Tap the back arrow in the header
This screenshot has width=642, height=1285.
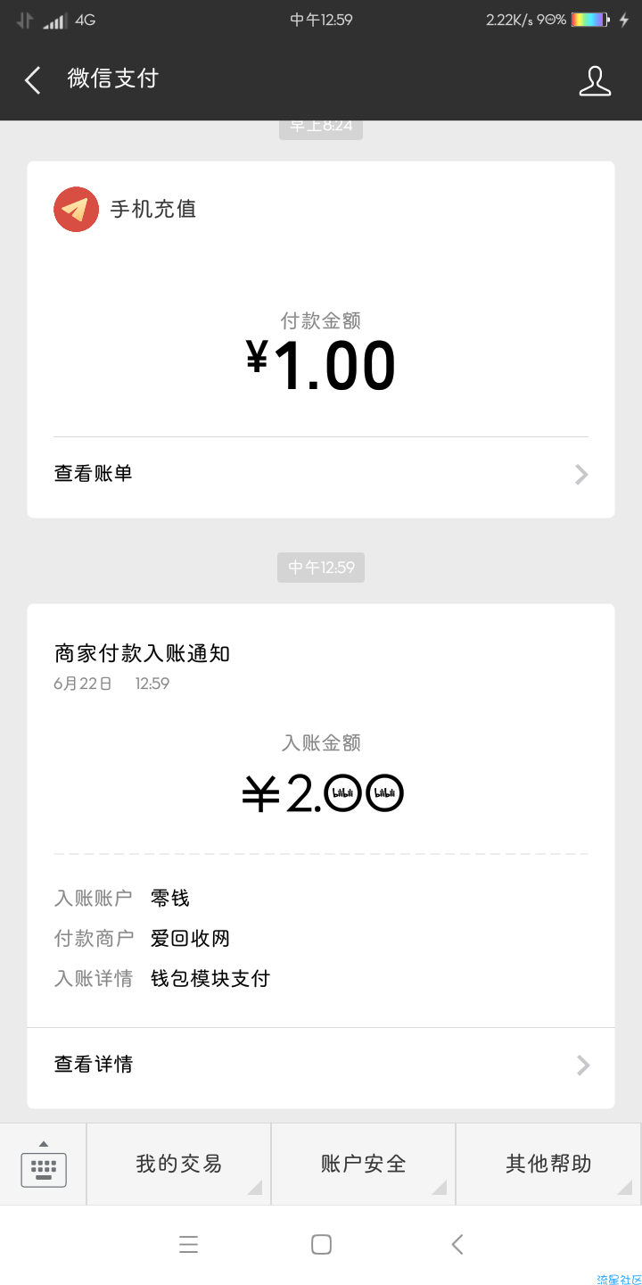33,80
